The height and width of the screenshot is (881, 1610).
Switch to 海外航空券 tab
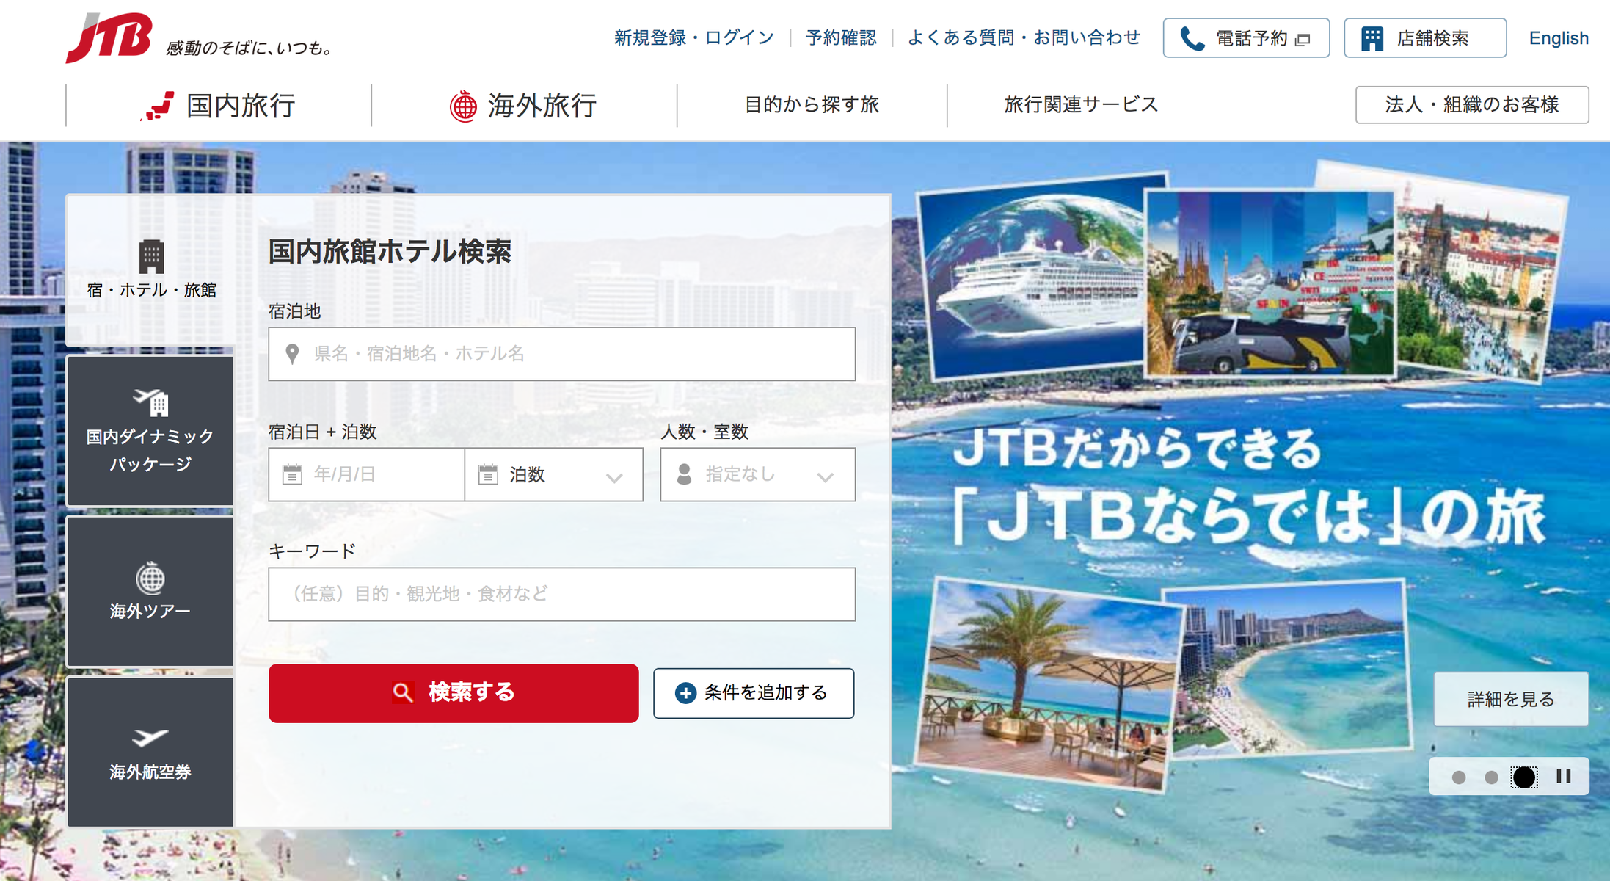150,752
